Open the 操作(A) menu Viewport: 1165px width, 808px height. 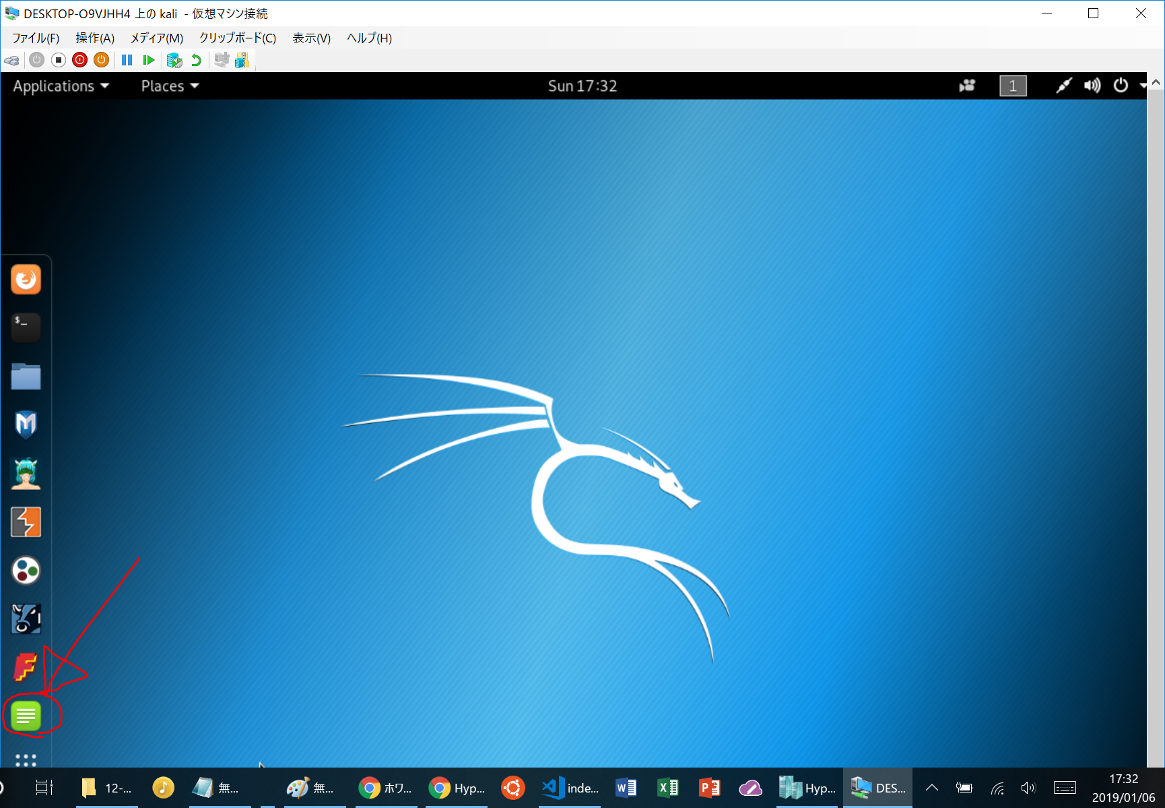pos(95,38)
